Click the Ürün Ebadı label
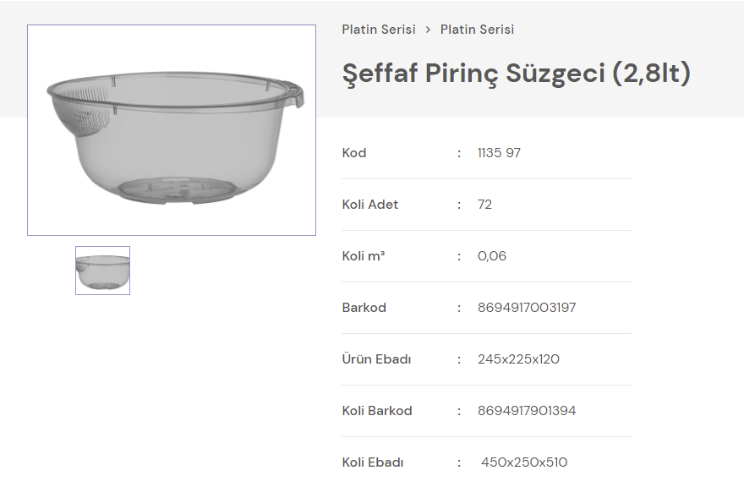The image size is (744, 498). [376, 359]
